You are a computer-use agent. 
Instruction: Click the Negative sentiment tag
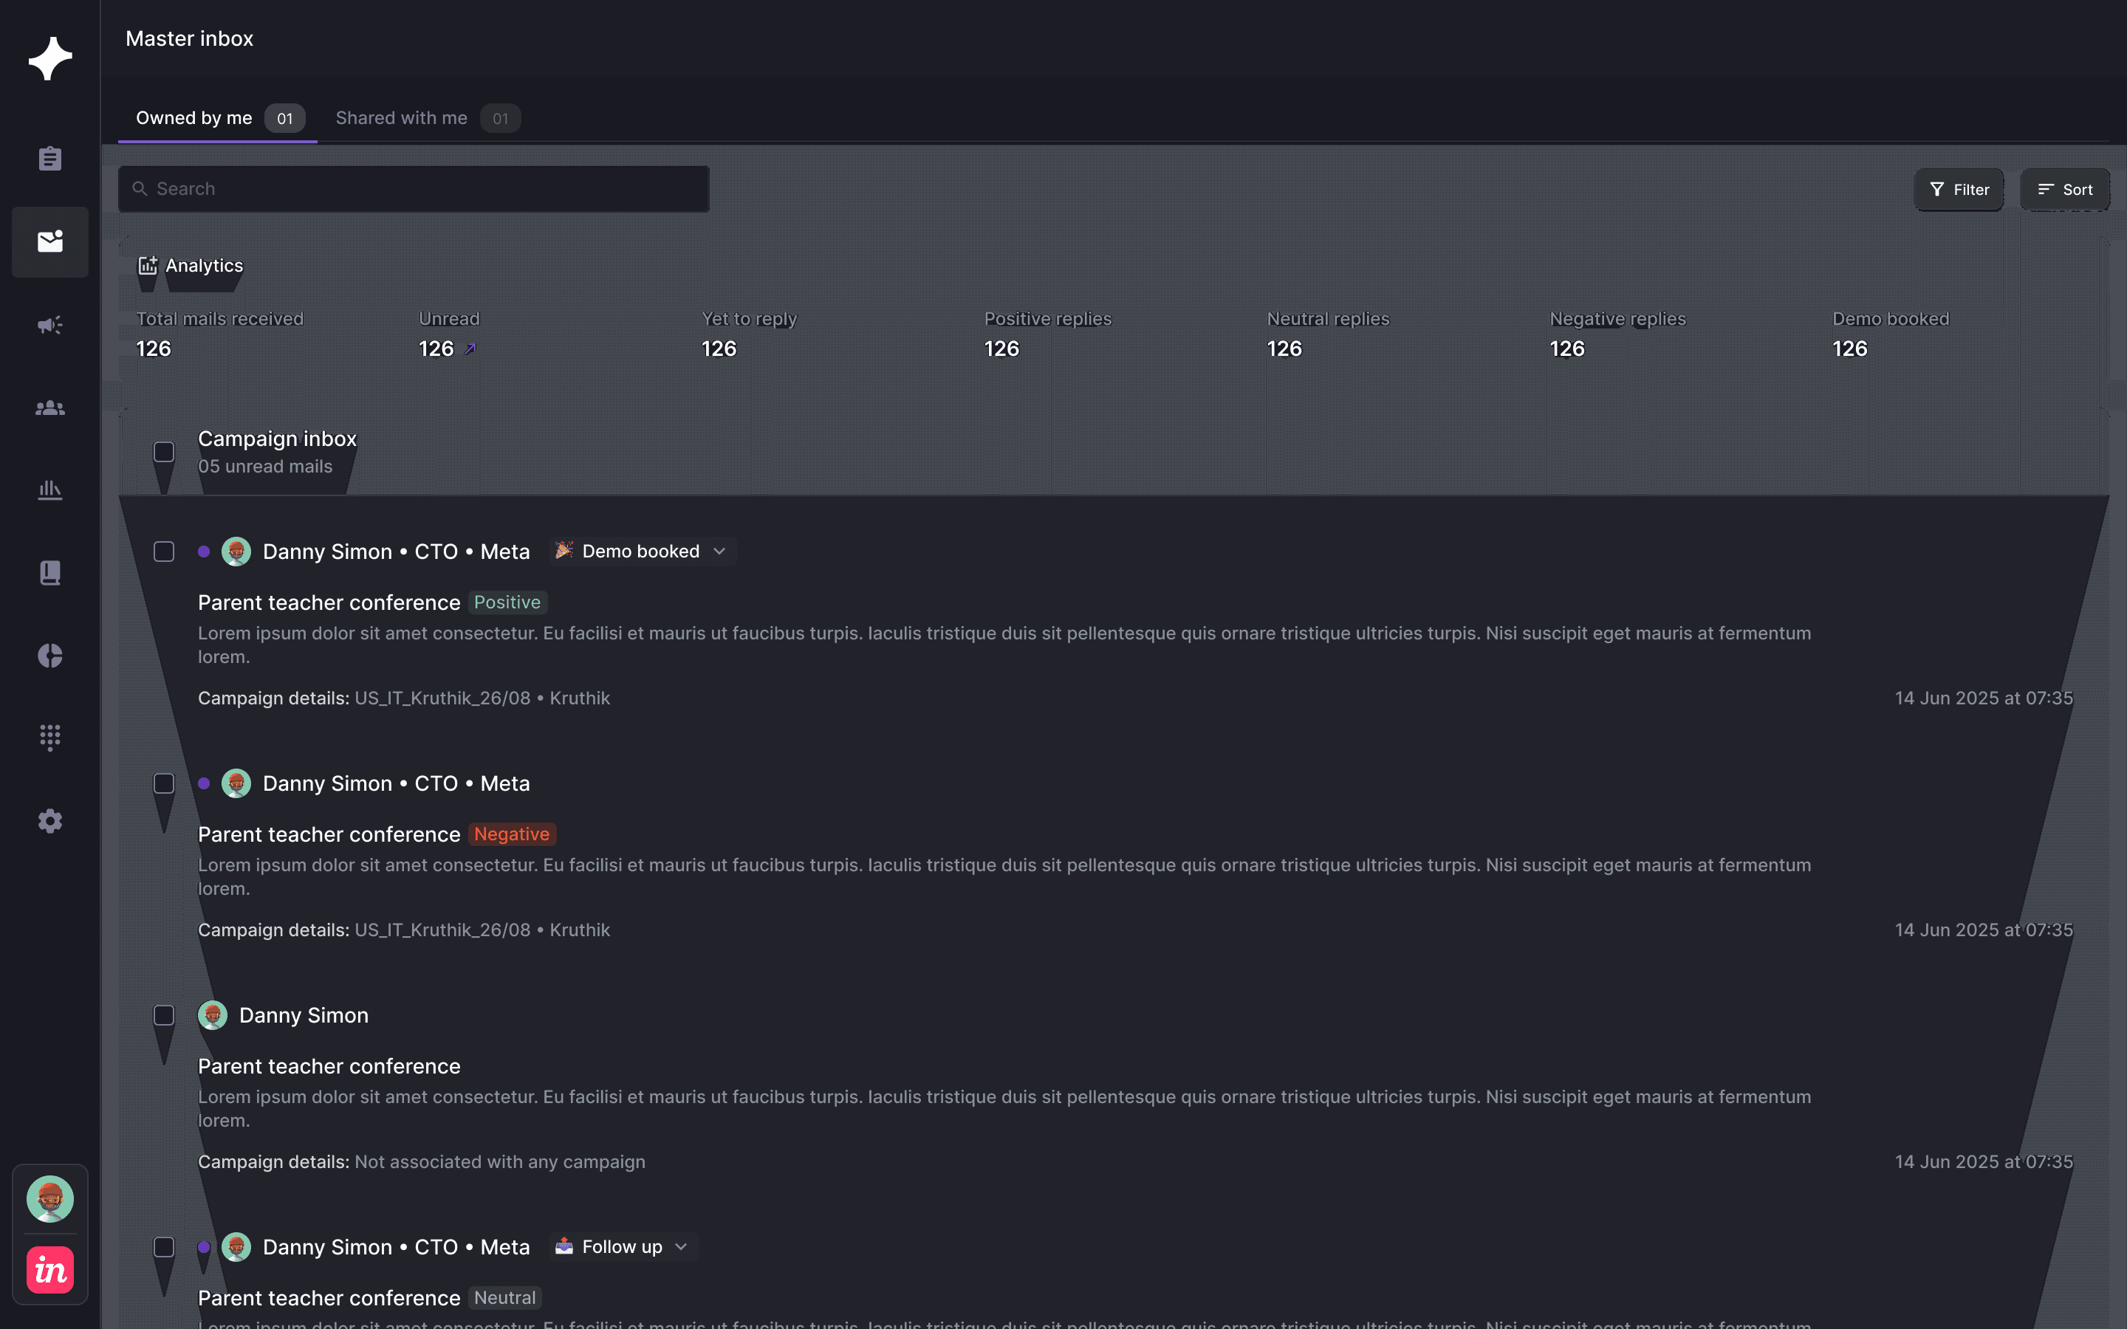512,834
